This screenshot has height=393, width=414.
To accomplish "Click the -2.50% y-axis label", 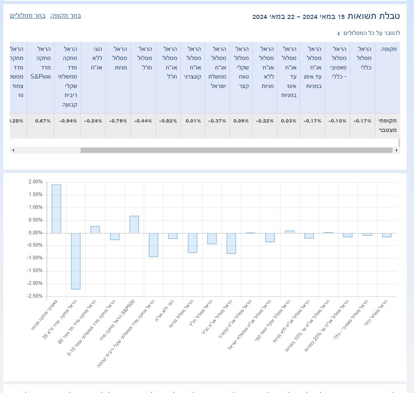I will 35,296.
